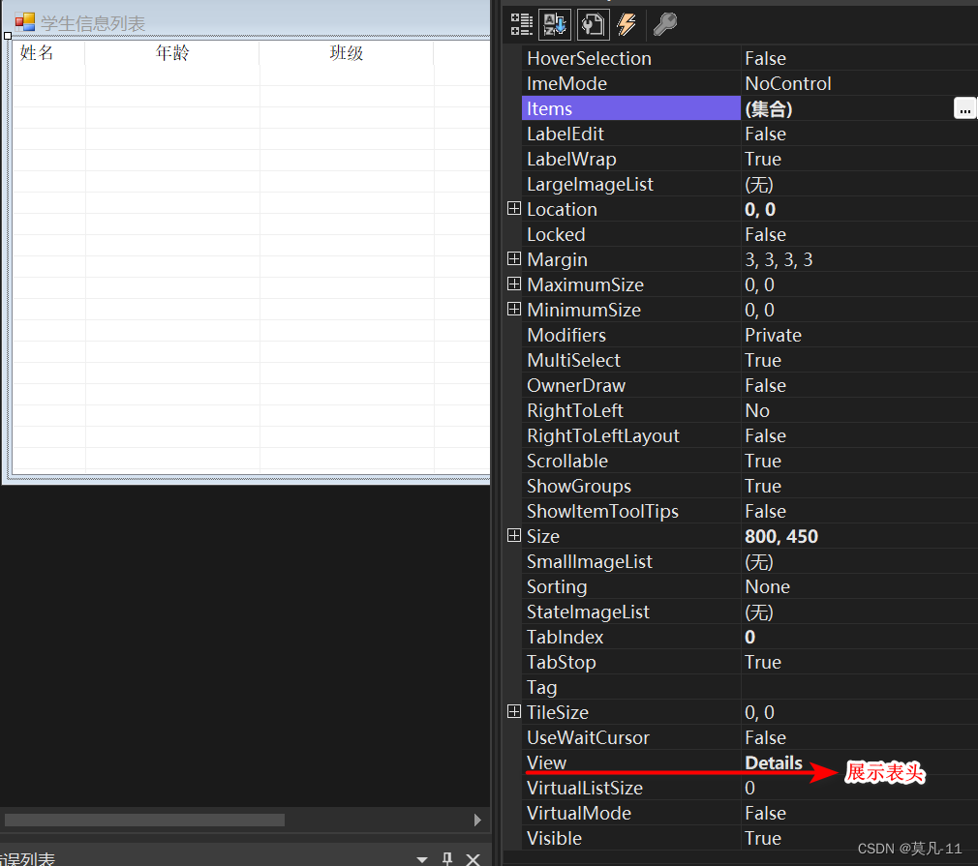Sort properties alphabetically
The height and width of the screenshot is (866, 978).
point(556,24)
